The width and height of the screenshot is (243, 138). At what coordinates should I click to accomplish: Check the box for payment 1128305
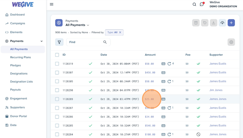tap(57, 81)
